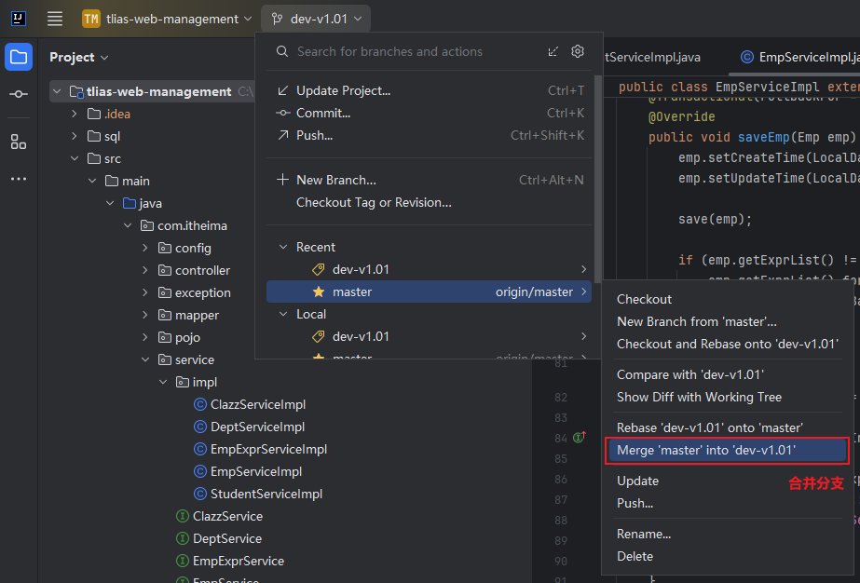Show more tool windows ellipsis
The height and width of the screenshot is (583, 860).
point(19,179)
